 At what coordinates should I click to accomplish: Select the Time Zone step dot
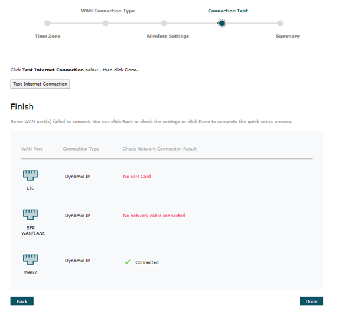click(x=47, y=23)
